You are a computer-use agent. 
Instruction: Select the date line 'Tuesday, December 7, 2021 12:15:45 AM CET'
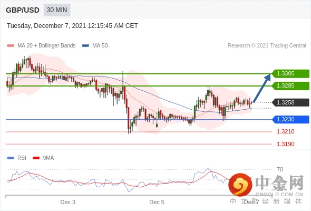(72, 26)
